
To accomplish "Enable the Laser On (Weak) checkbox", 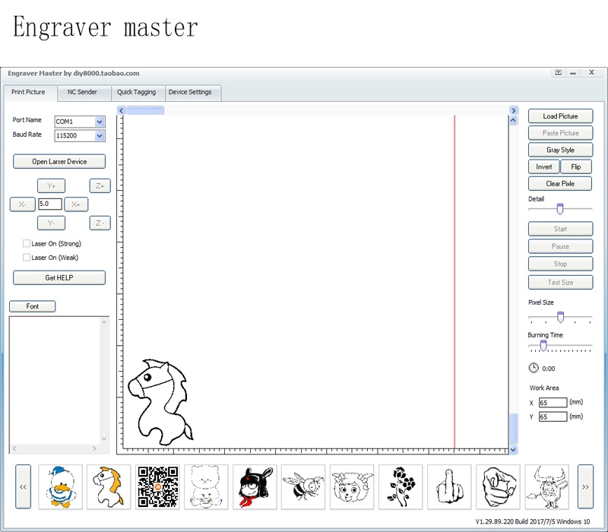I will 27,258.
